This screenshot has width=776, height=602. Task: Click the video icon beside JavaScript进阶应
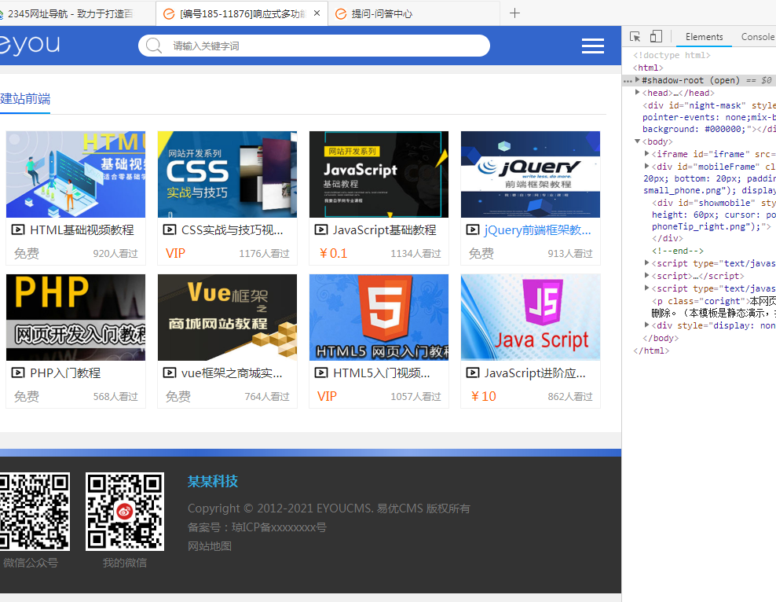coord(473,373)
